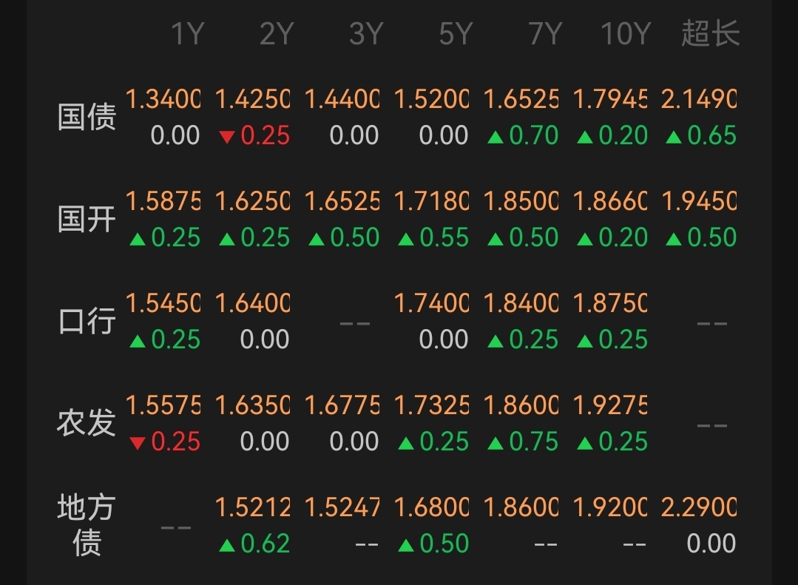The image size is (798, 585).
Task: Click the green up arrow in 口行 10Y
Action: [585, 341]
